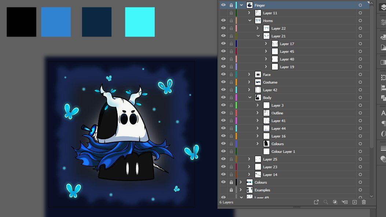
Task: Expand the Face layer
Action: 249,74
